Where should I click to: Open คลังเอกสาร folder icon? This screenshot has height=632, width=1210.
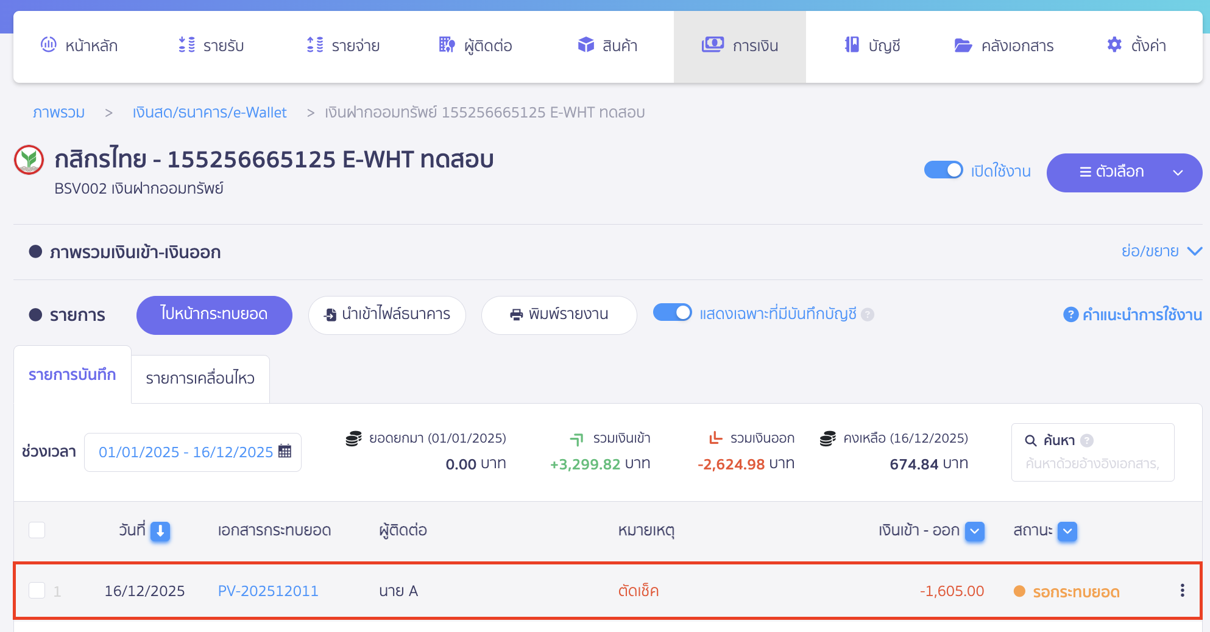pos(963,46)
